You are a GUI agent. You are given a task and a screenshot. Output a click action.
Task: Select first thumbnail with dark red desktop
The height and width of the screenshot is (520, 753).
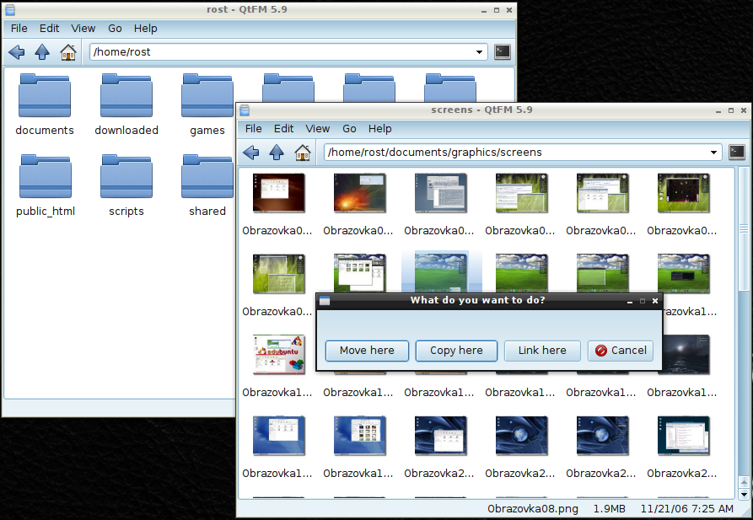click(278, 194)
